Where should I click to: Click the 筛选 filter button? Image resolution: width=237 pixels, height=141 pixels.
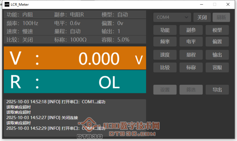tap(191, 90)
